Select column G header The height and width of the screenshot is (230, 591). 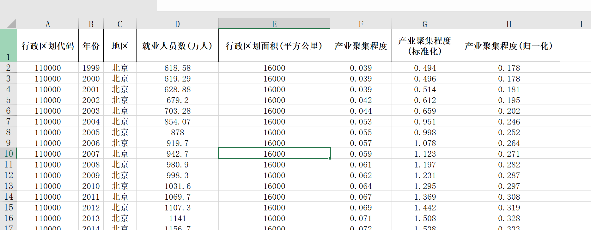tap(425, 24)
